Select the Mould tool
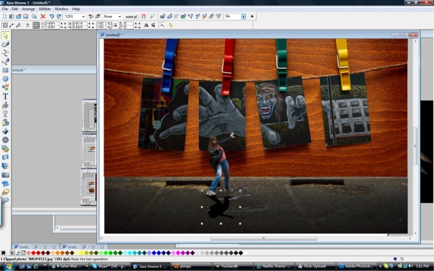Viewport: 434px width, 271px height. pos(5,158)
